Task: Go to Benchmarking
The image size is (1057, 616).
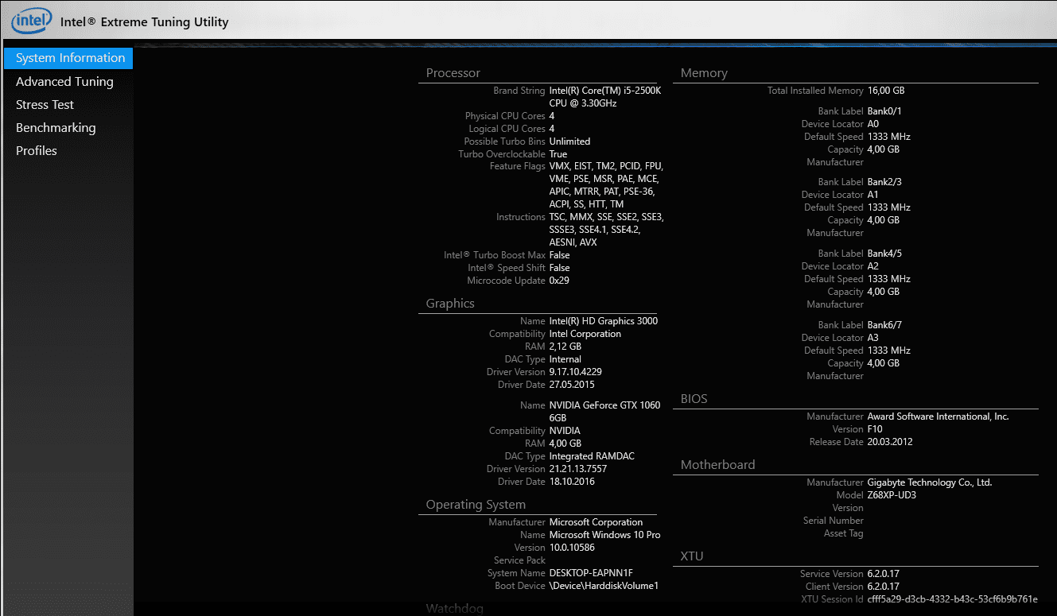Action: (56, 127)
